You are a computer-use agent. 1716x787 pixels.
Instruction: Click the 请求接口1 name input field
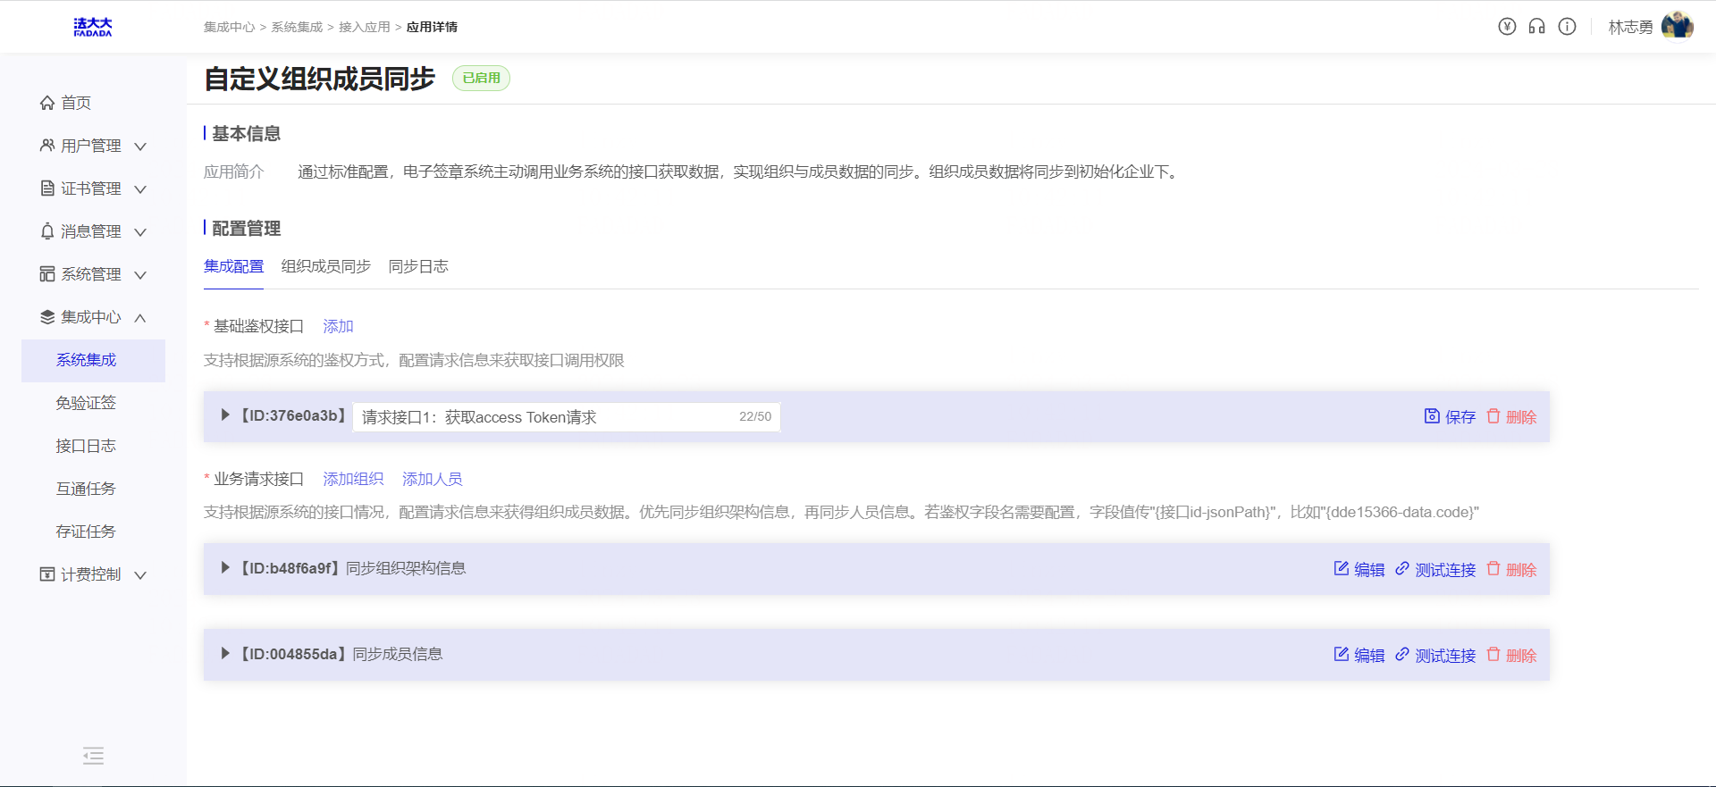567,417
